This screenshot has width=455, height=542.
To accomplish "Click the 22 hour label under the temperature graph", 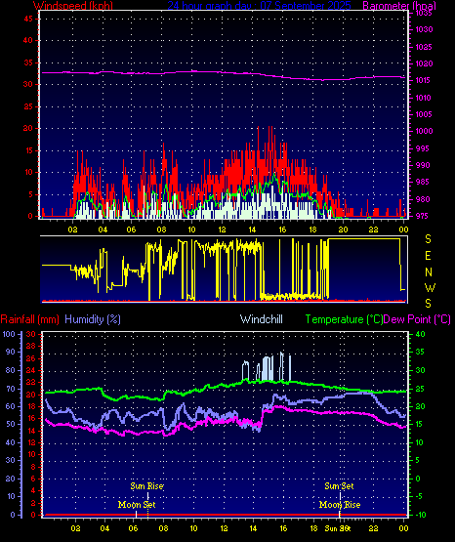I will point(373,528).
